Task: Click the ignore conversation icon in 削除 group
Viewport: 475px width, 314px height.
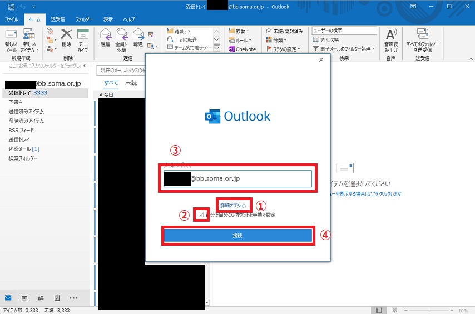Action: (50, 31)
